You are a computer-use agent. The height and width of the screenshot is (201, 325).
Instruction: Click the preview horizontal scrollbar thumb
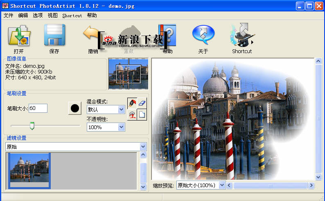(270, 185)
